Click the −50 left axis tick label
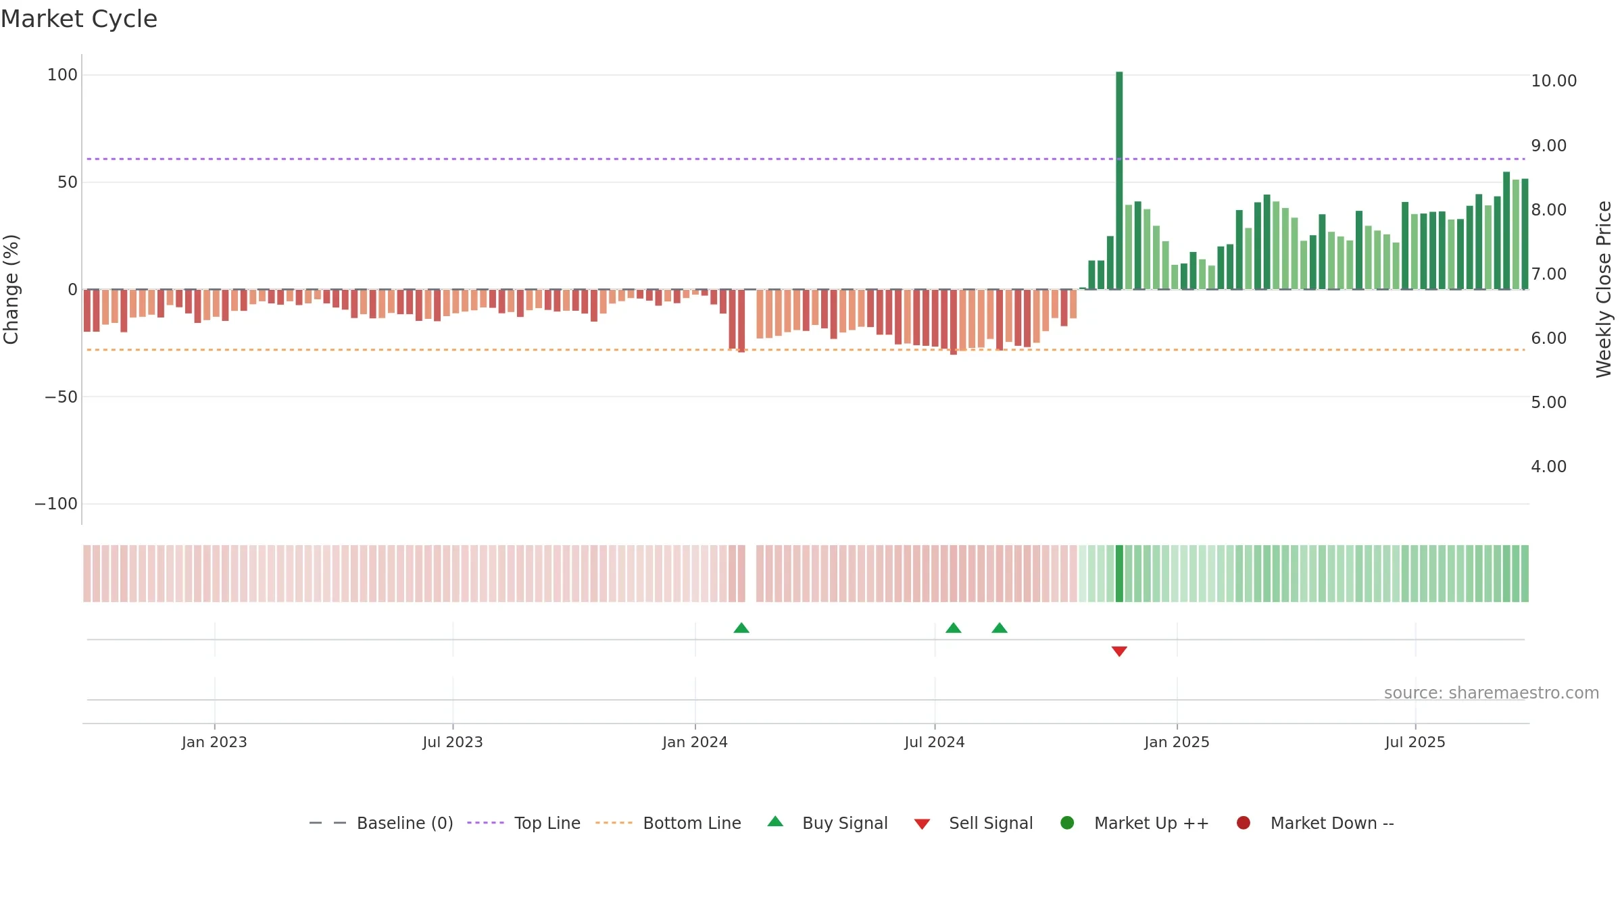Screen dimensions: 1622x912 pyautogui.click(x=61, y=397)
